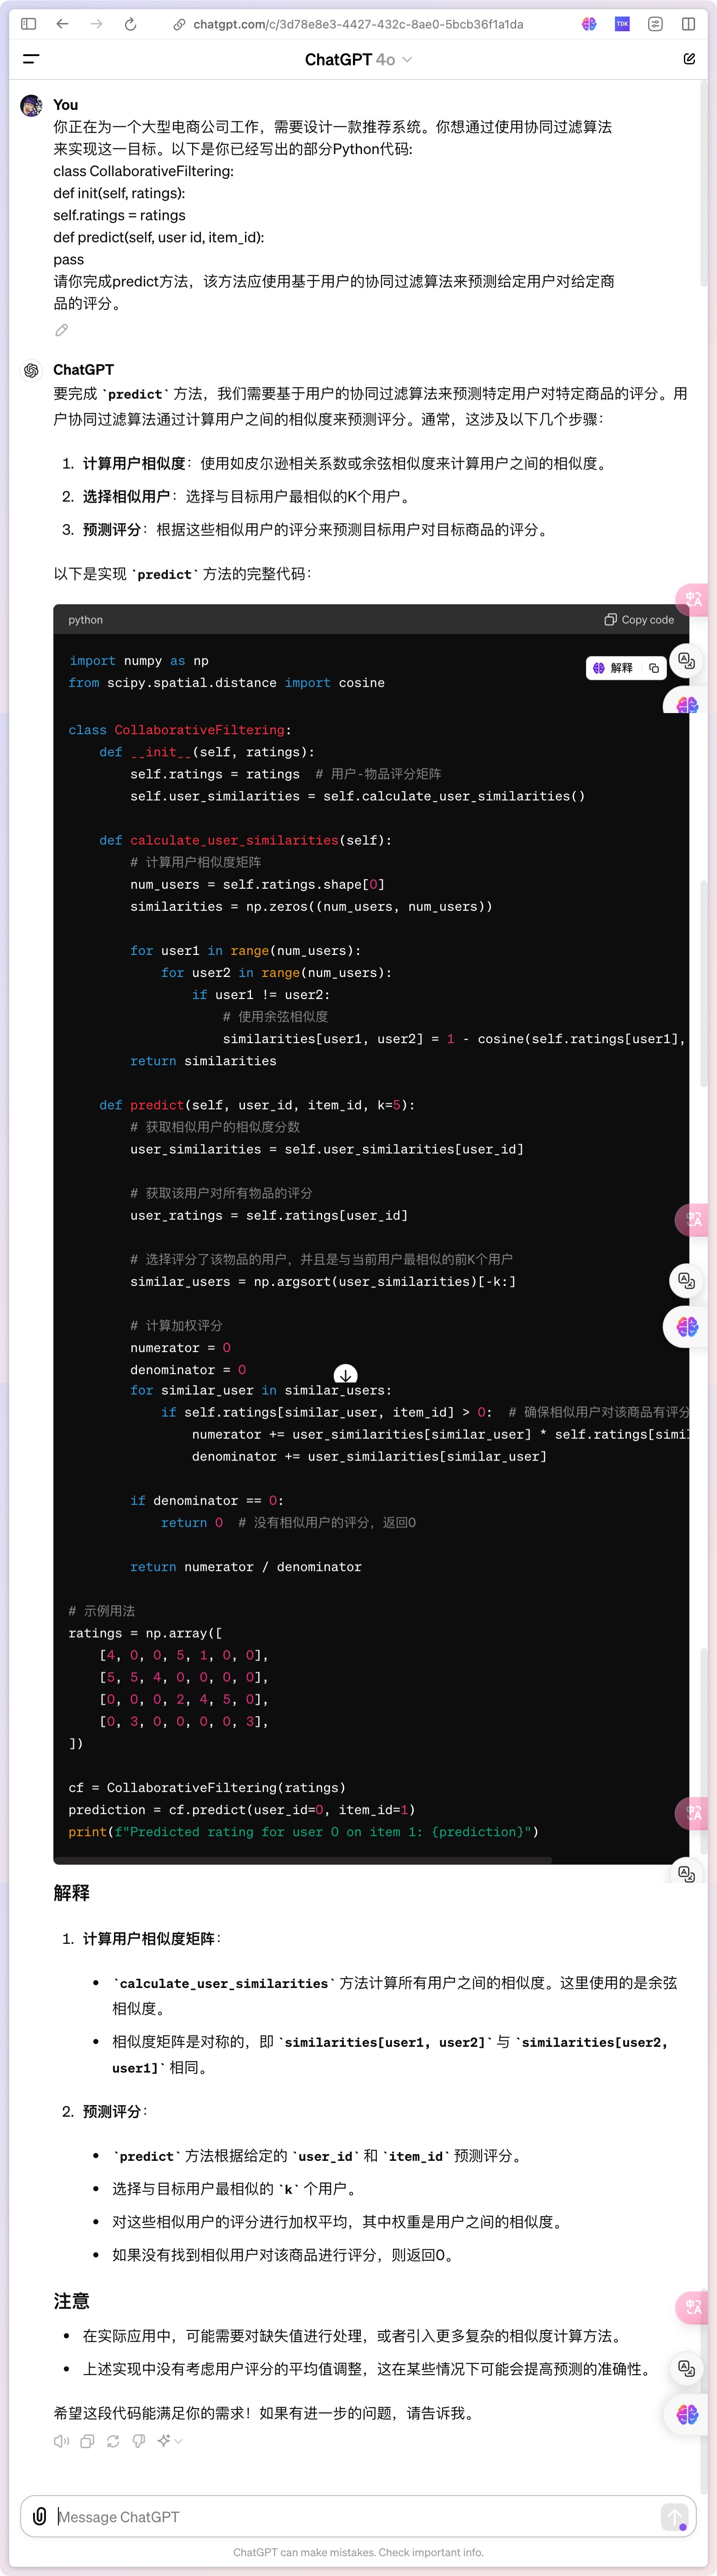717x2576 pixels.
Task: Open the brain extension in browser toolbar
Action: click(x=589, y=24)
